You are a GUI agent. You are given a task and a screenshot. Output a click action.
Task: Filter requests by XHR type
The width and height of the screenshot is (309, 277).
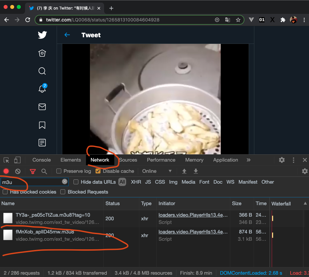[x=136, y=182]
